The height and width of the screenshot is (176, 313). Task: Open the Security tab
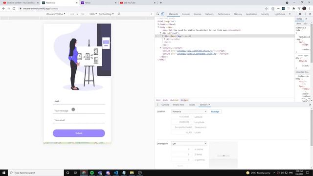coord(265,14)
